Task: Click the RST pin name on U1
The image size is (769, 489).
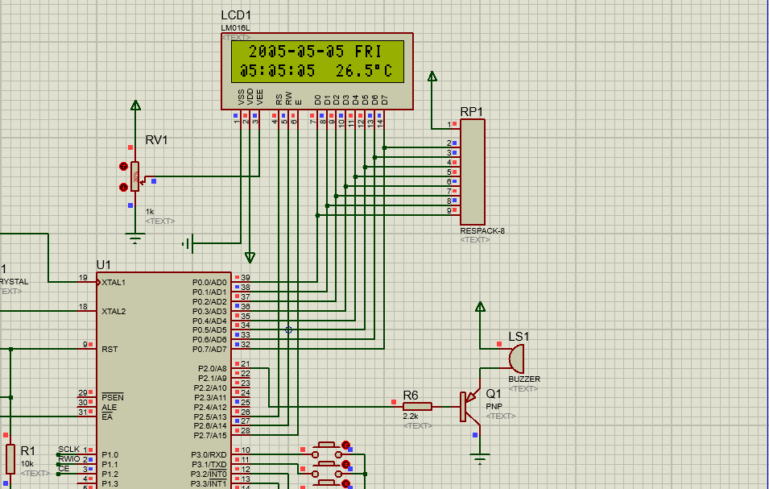Action: point(110,350)
